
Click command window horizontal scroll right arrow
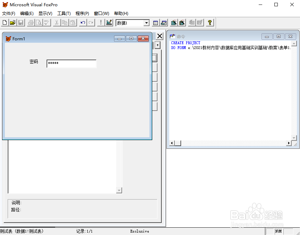click(289, 143)
